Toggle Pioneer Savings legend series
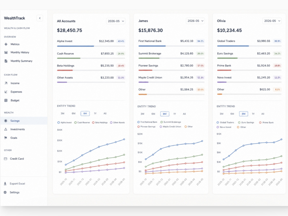 146,126
